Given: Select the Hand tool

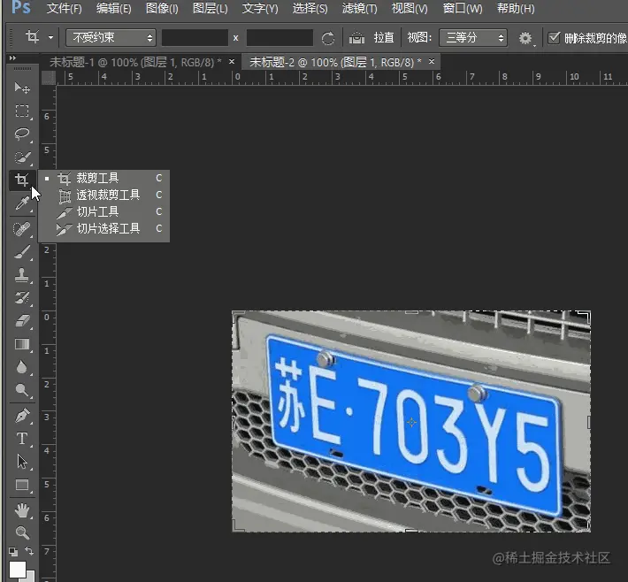Looking at the screenshot, I should [22, 510].
